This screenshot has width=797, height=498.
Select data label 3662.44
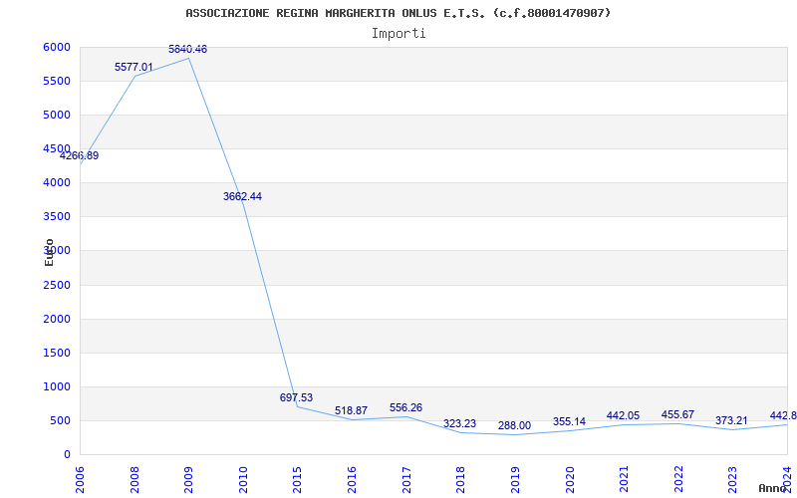coord(242,196)
